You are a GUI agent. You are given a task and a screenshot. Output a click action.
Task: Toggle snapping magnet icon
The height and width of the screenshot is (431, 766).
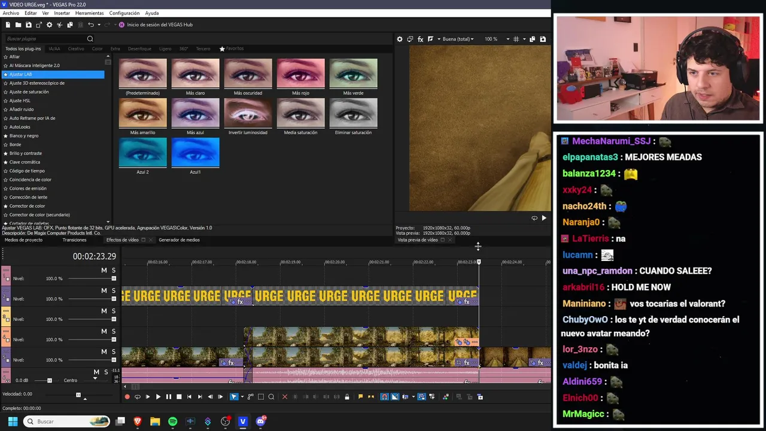point(384,397)
